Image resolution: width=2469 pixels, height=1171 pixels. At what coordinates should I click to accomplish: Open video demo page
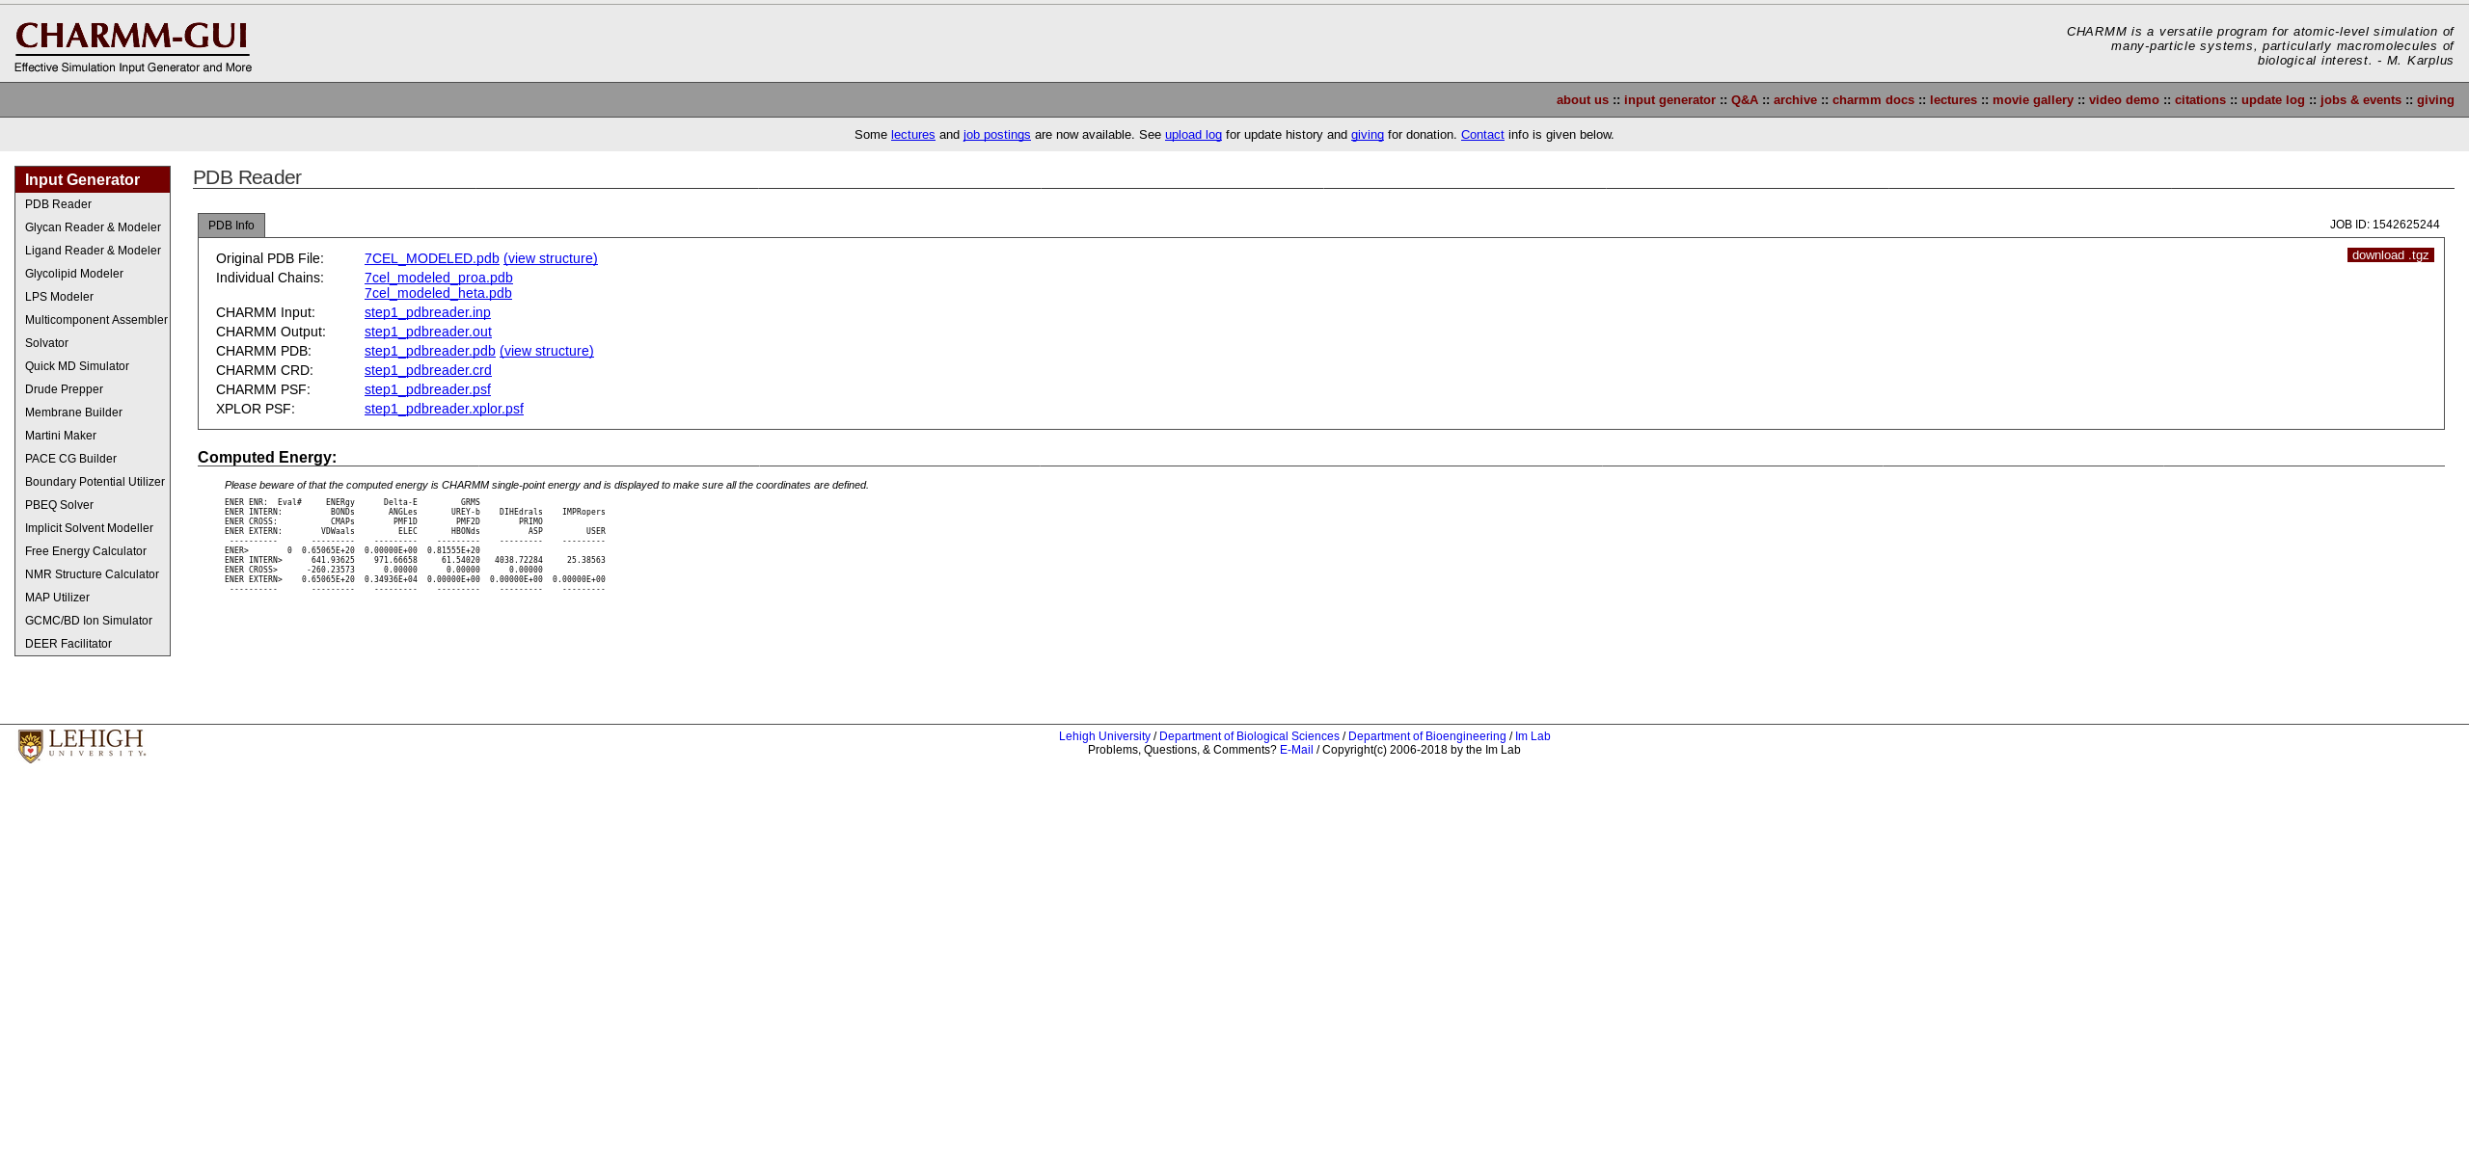click(x=2124, y=100)
